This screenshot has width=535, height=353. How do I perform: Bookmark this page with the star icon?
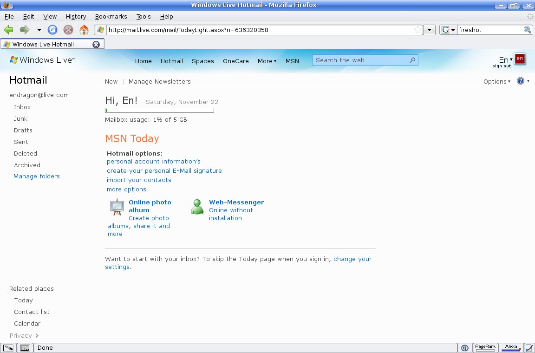pyautogui.click(x=418, y=30)
